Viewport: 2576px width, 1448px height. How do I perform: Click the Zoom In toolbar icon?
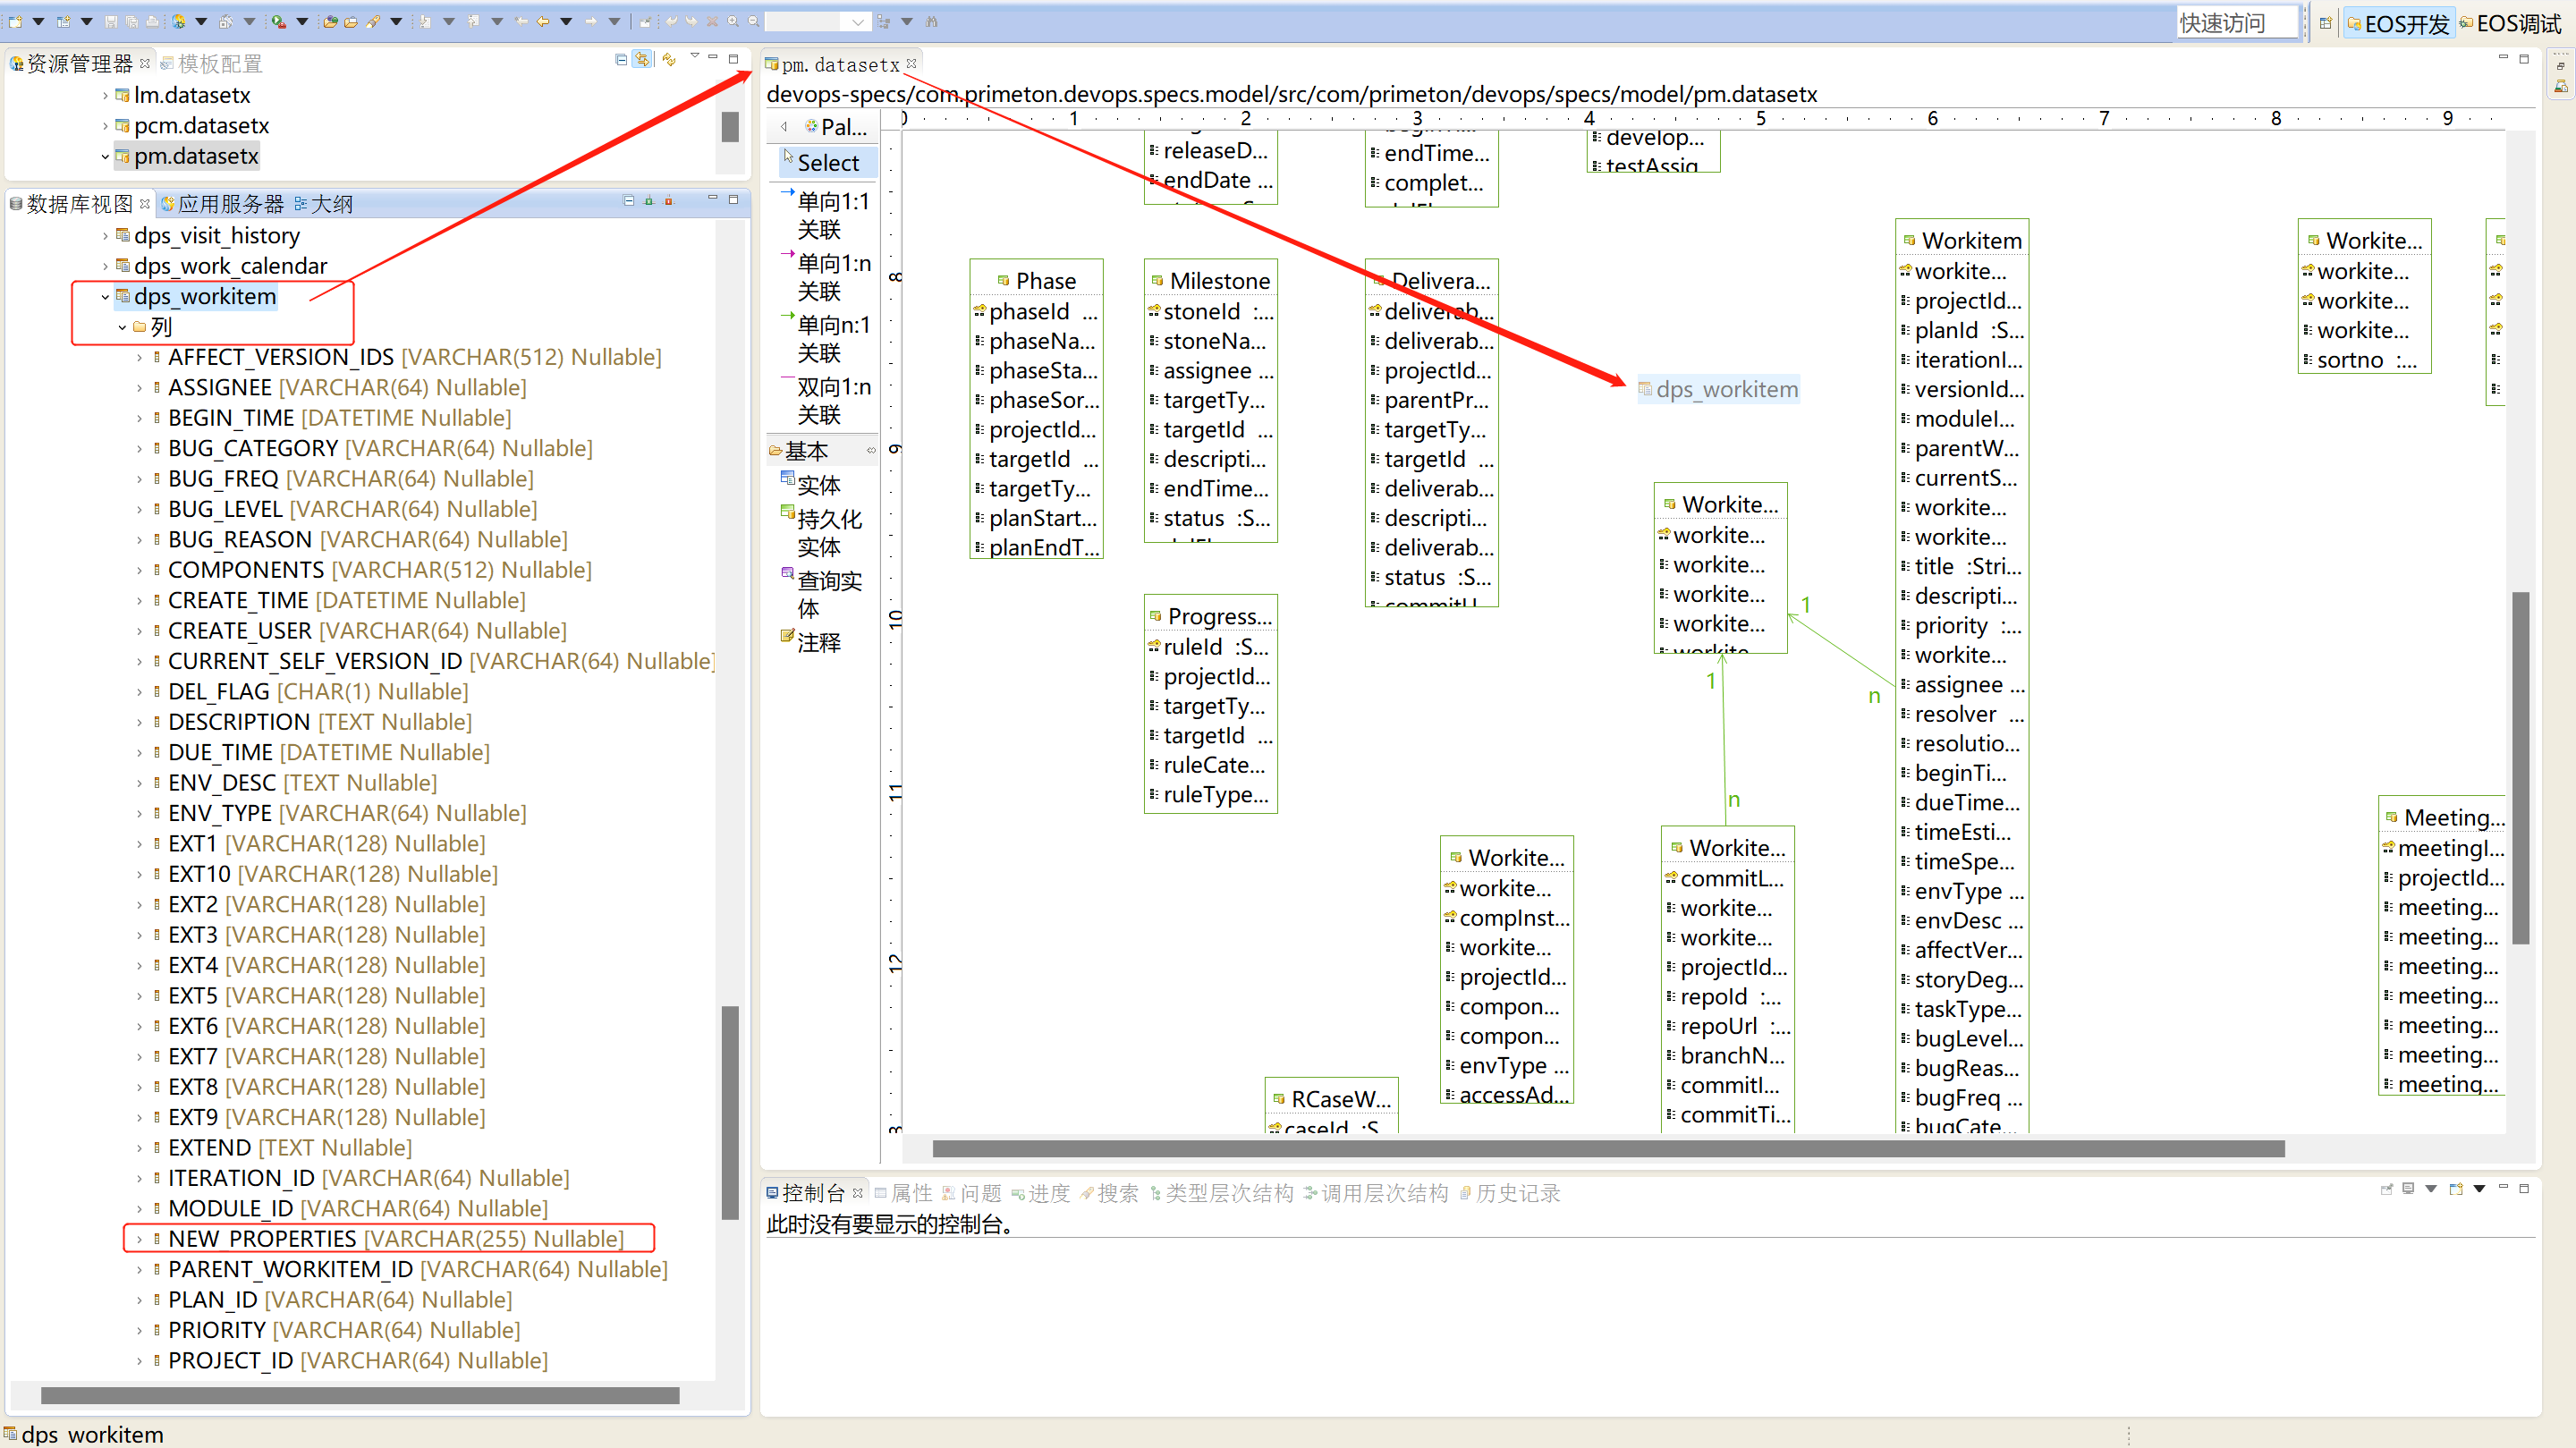point(733,21)
